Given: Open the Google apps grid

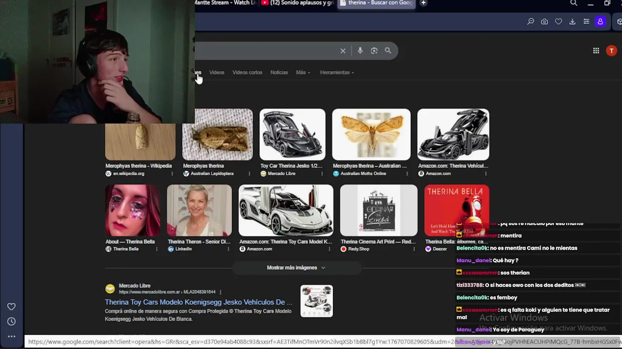Looking at the screenshot, I should (x=596, y=50).
